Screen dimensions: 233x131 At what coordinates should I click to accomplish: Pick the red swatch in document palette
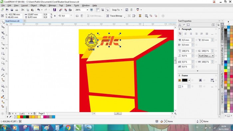pyautogui.click(x=22, y=117)
